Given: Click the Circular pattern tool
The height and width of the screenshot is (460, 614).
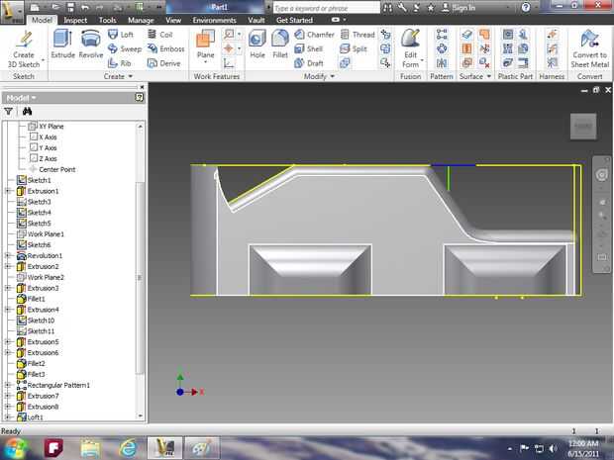Looking at the screenshot, I should point(442,48).
